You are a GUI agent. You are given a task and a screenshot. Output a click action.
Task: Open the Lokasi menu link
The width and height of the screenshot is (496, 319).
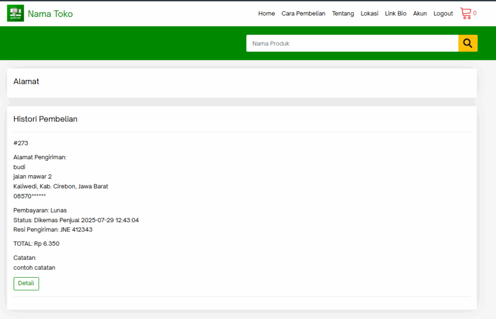370,14
